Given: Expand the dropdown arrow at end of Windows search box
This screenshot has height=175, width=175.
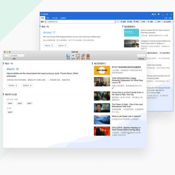Looking at the screenshot, I should point(115,21).
